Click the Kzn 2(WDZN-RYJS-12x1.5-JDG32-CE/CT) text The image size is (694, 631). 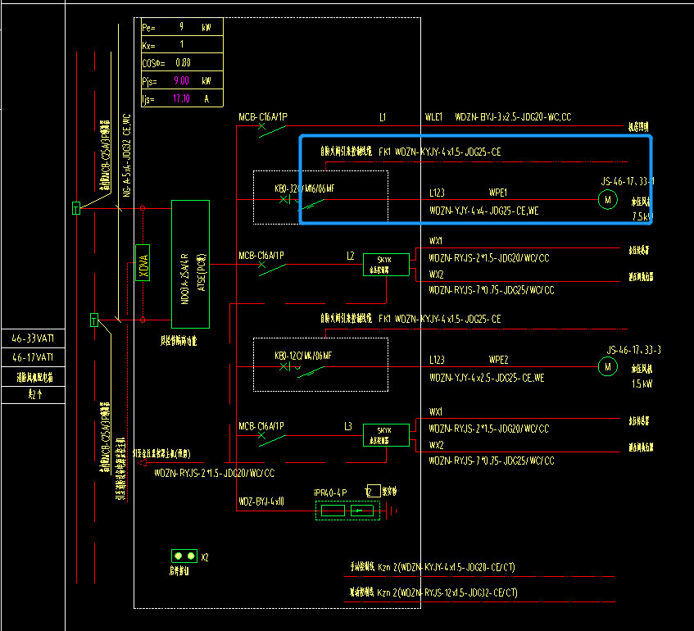[x=447, y=592]
